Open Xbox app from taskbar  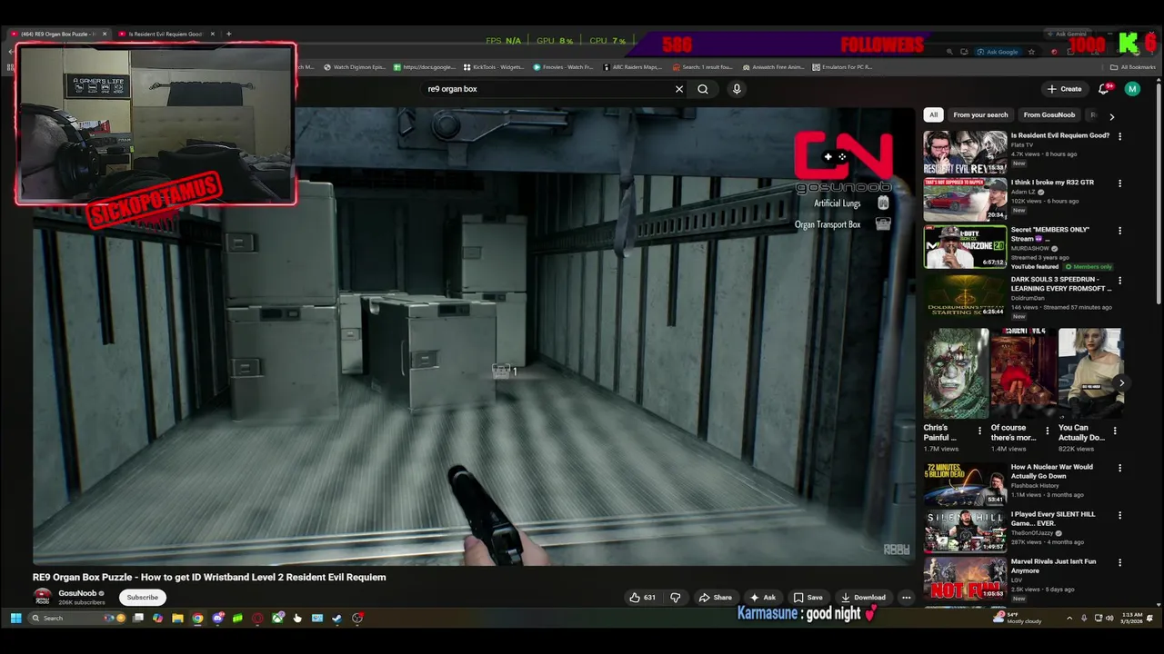point(277,619)
